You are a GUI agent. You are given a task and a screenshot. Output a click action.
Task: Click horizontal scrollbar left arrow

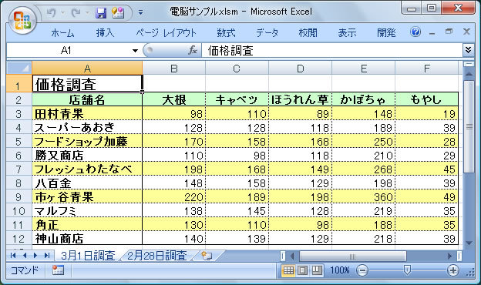(292, 256)
